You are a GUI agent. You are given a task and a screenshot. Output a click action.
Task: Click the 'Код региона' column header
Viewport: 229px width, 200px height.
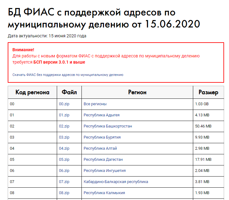click(x=32, y=92)
